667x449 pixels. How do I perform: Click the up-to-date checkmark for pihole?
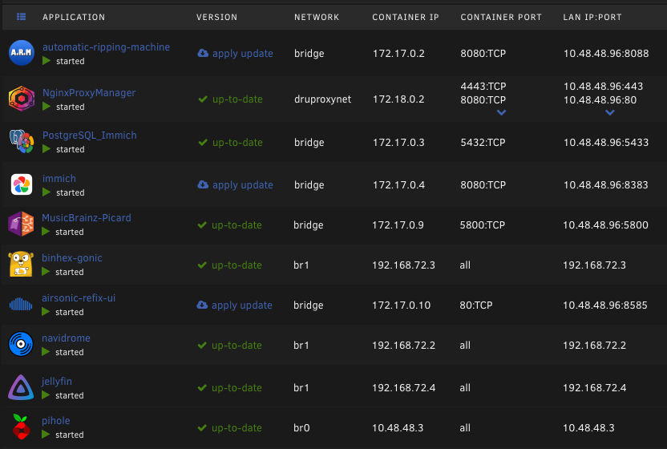click(x=202, y=427)
